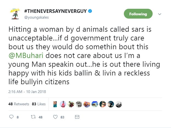The height and width of the screenshot is (128, 171).
Task: Toggle the green Following button
Action: 138,14
